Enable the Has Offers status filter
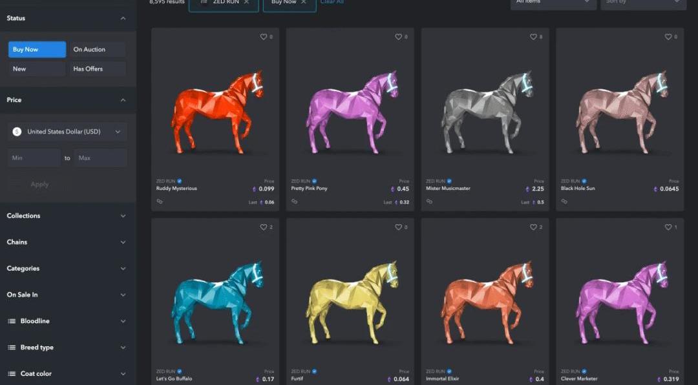This screenshot has height=385, width=698. coord(98,69)
